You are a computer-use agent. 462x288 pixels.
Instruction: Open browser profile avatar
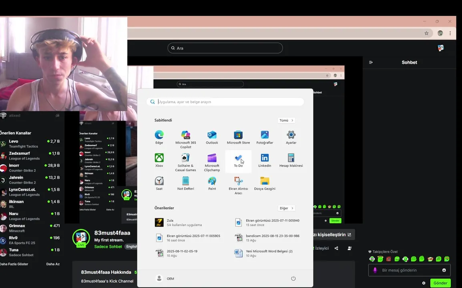[x=440, y=33]
